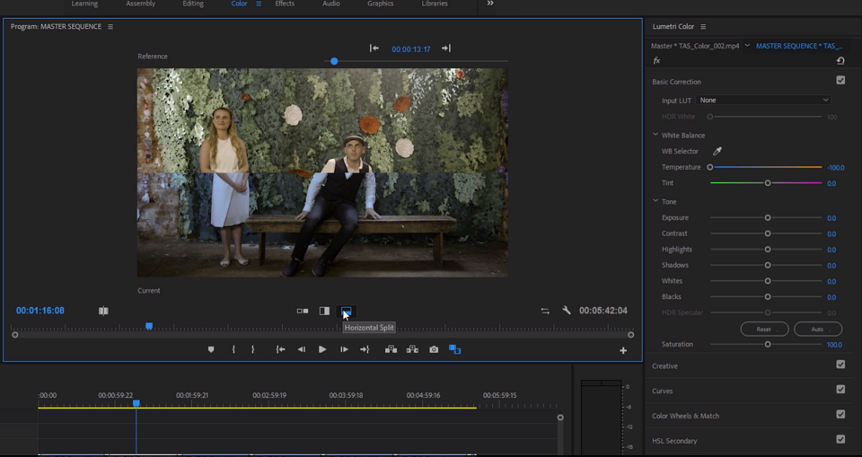
Task: Select the Horizontal Split comparison view
Action: tap(346, 311)
